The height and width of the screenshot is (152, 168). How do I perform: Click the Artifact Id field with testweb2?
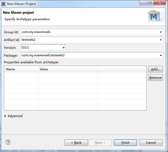(92, 40)
